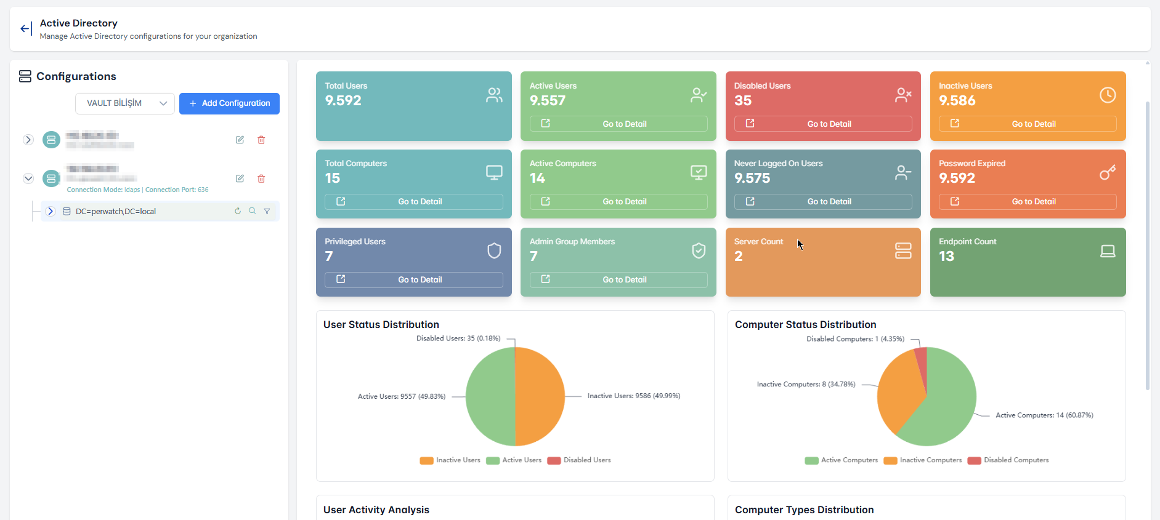The height and width of the screenshot is (520, 1160).
Task: Click the Computer Types Distribution heading
Action: 804,510
